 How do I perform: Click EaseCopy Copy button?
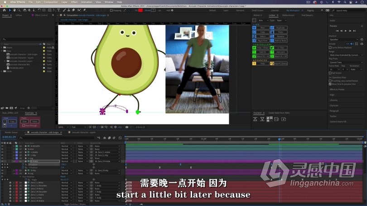coord(12,121)
